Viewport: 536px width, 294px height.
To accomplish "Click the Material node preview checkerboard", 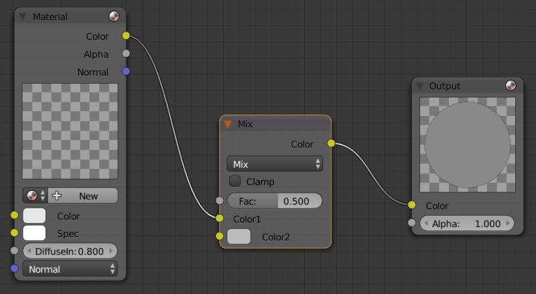I will point(70,131).
